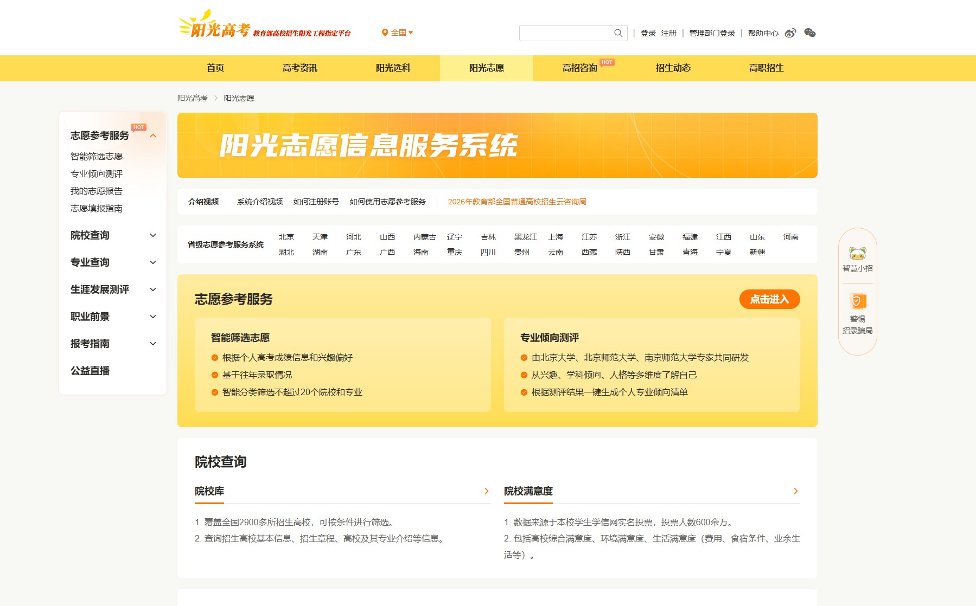976x606 pixels.
Task: Expand the 报考指南 sidebar section
Action: [x=153, y=344]
